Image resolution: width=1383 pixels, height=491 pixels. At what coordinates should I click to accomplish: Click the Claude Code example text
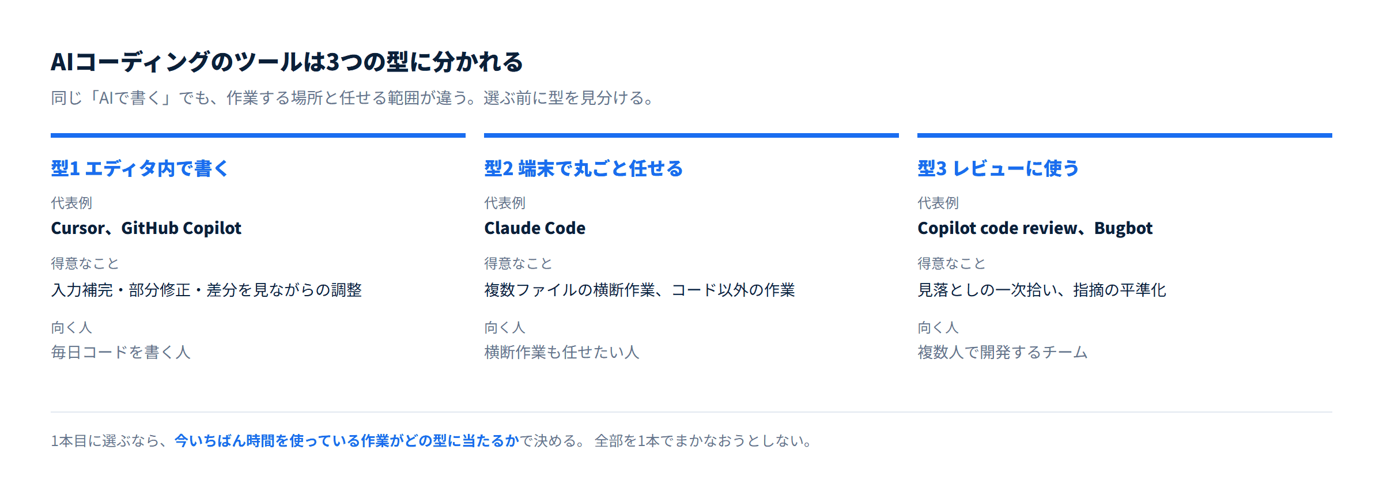coord(535,228)
